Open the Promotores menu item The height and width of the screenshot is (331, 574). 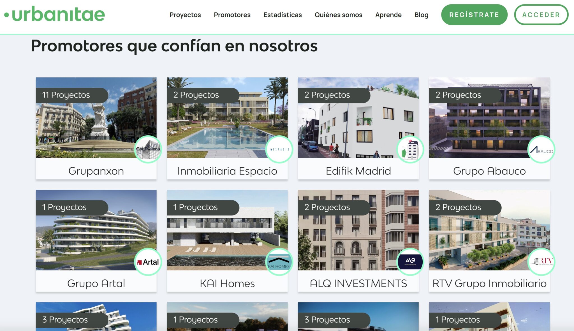pos(232,15)
